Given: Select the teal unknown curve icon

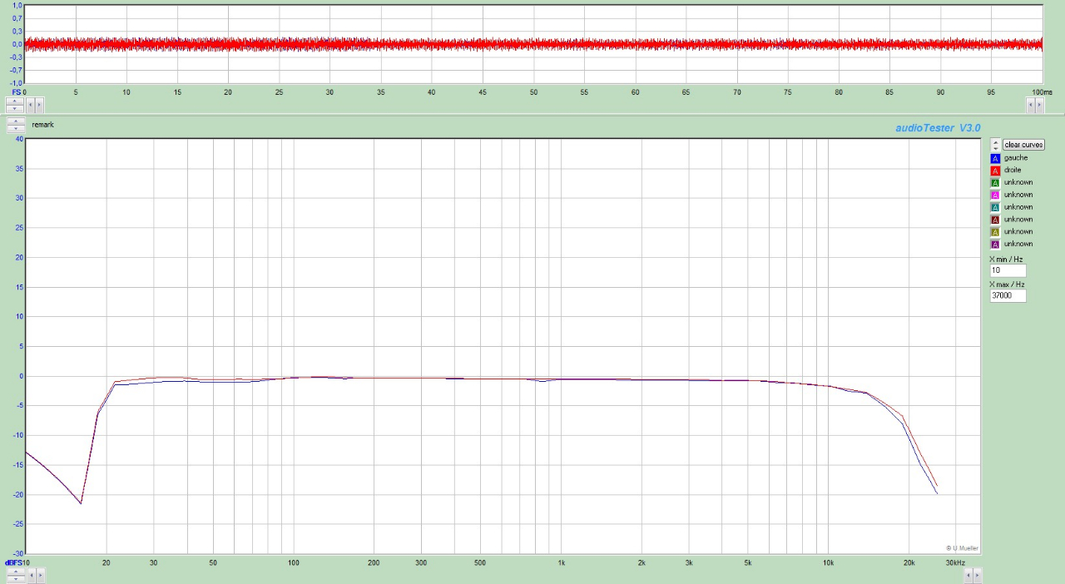Looking at the screenshot, I should point(996,206).
